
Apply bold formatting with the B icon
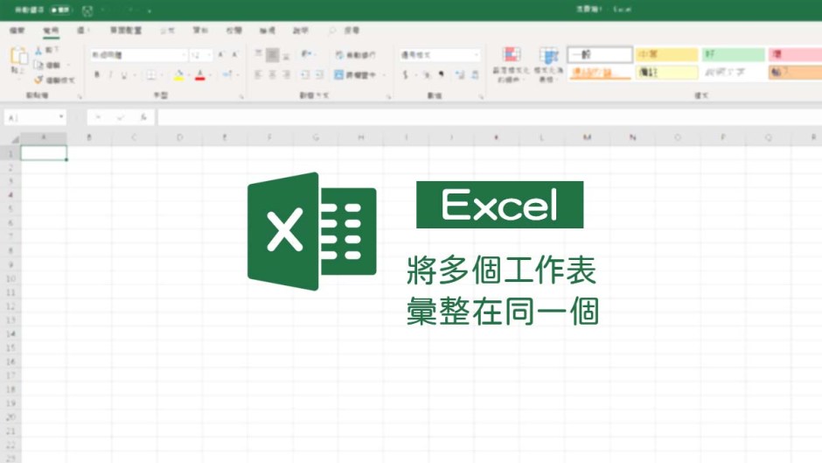tap(97, 75)
